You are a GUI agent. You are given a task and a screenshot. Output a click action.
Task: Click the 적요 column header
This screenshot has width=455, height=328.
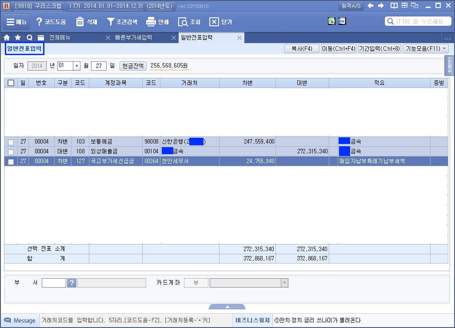379,83
